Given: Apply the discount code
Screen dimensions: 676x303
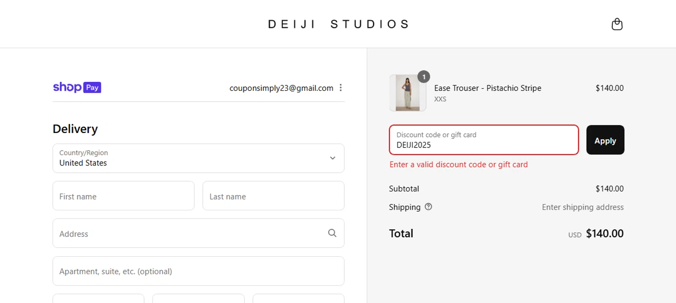Looking at the screenshot, I should [x=605, y=140].
